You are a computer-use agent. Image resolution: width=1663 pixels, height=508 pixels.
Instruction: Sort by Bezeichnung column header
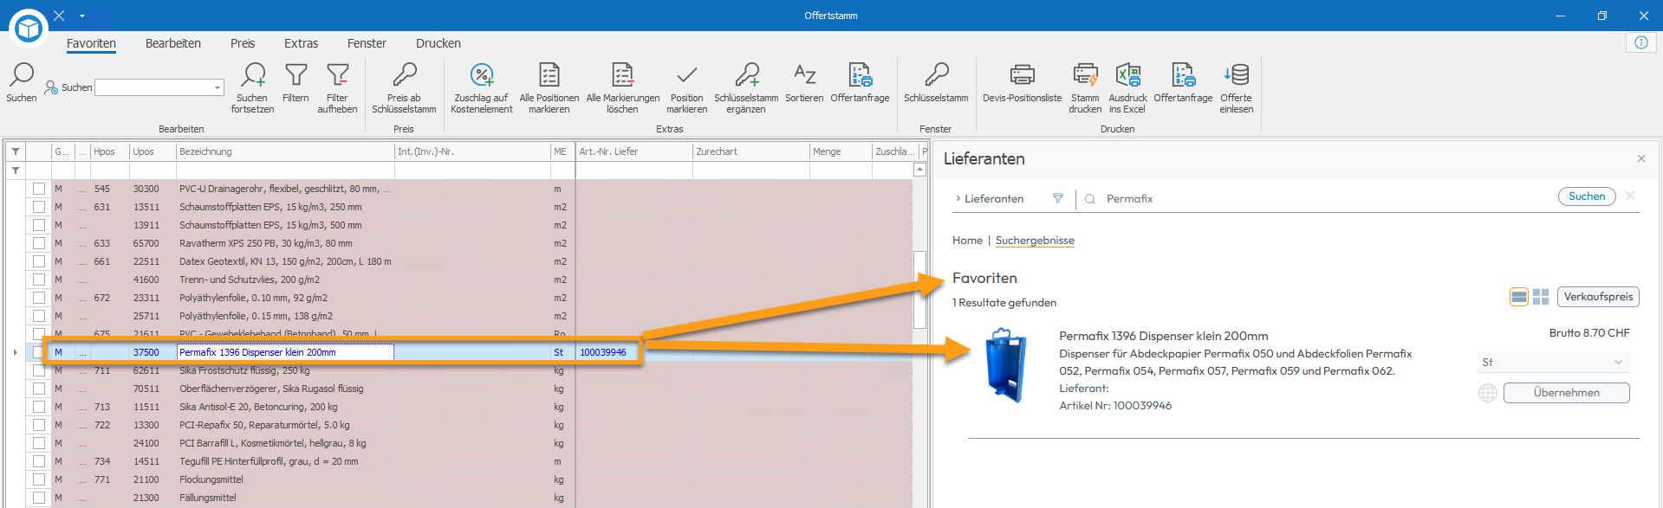(285, 151)
